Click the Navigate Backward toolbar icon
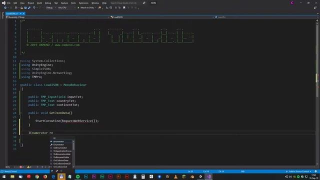Screen dimensions: 320x180 click(x=5, y=8)
